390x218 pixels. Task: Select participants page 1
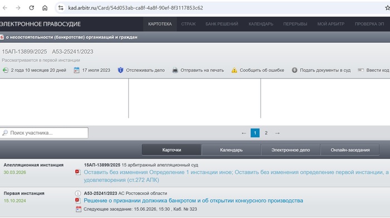[255, 133]
